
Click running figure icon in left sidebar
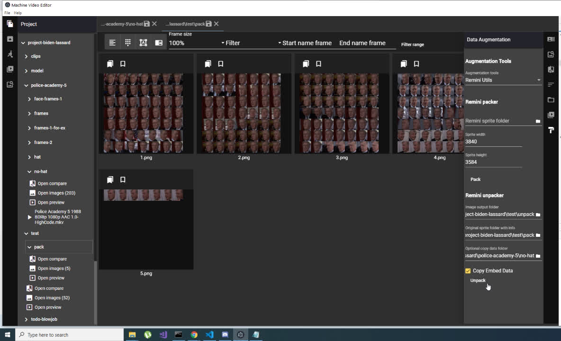[10, 54]
